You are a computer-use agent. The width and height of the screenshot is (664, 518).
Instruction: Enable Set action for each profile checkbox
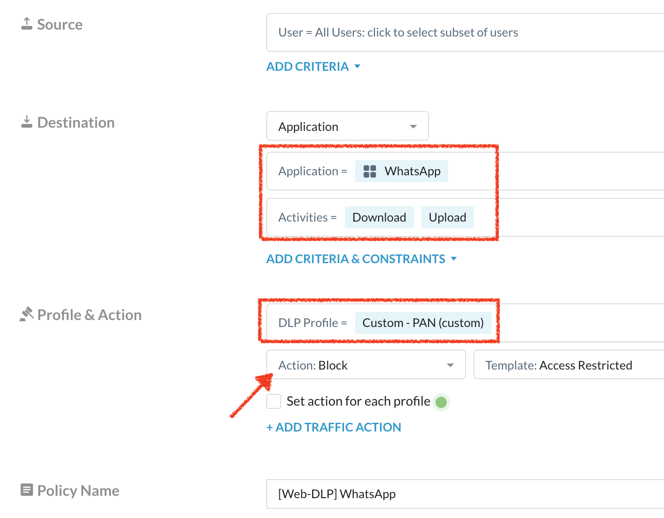point(274,401)
